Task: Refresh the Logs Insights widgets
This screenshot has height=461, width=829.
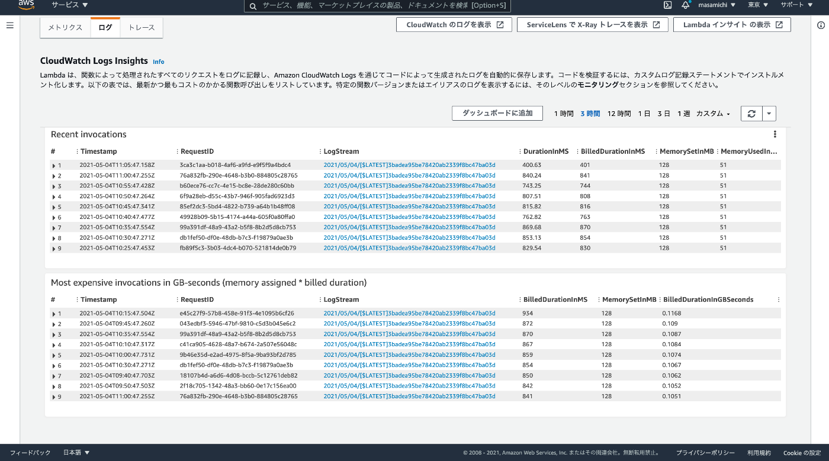Action: tap(751, 114)
